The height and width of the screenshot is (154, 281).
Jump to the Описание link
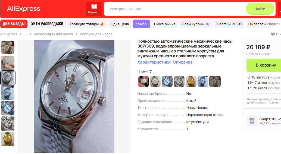click(183, 62)
